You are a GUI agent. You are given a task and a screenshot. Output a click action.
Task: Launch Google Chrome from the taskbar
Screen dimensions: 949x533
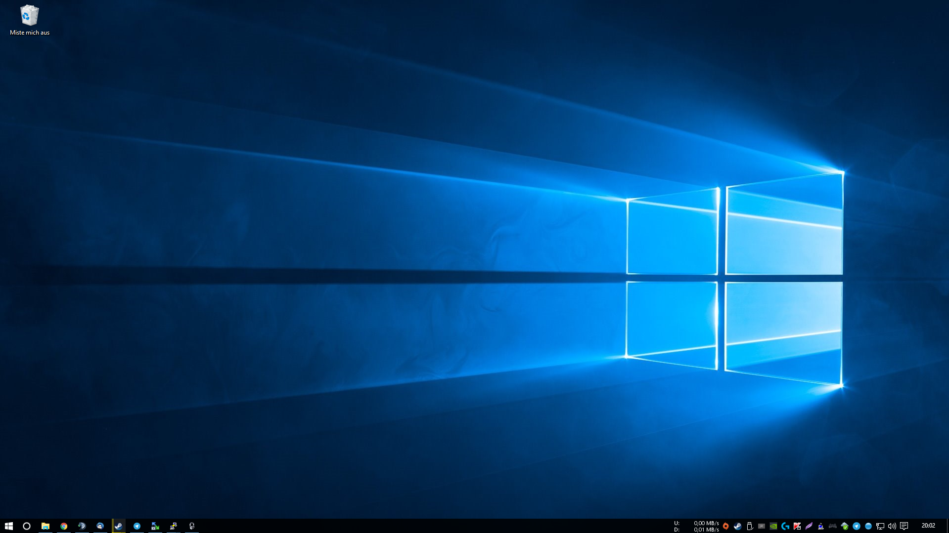[64, 526]
